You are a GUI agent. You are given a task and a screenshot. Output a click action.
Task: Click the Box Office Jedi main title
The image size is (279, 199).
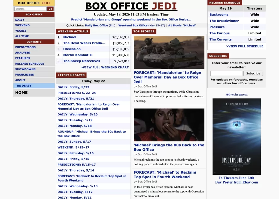coord(131,6)
